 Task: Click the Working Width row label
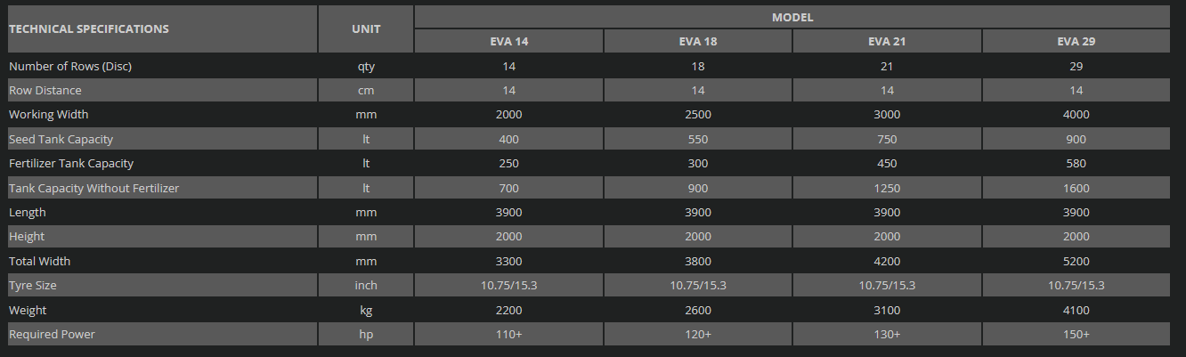[x=49, y=115]
